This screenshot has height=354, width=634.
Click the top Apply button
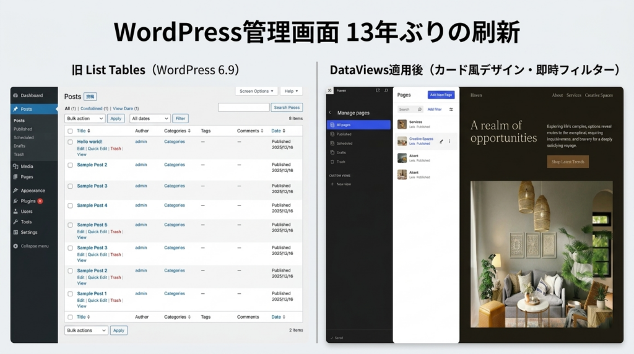[116, 118]
